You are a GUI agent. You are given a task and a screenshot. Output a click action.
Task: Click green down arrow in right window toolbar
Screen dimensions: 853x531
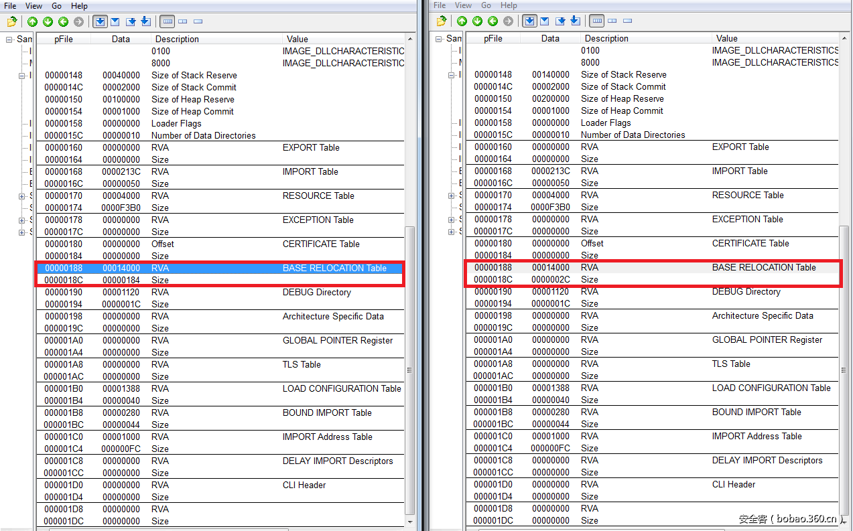pos(477,21)
